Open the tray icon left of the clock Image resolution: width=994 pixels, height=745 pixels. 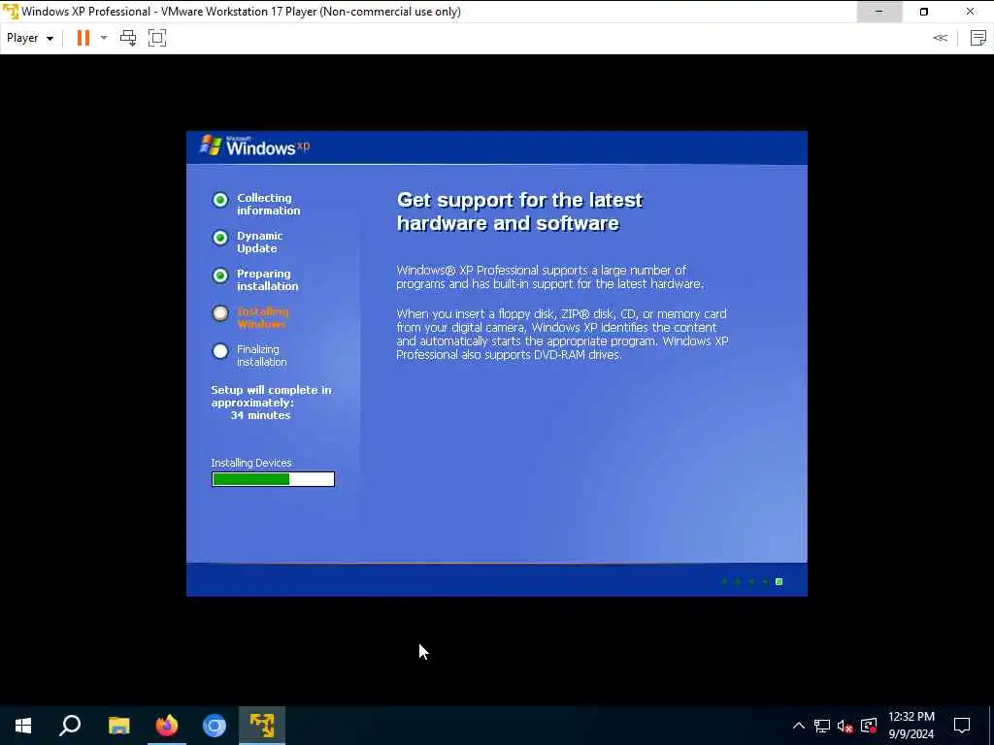[x=869, y=726]
